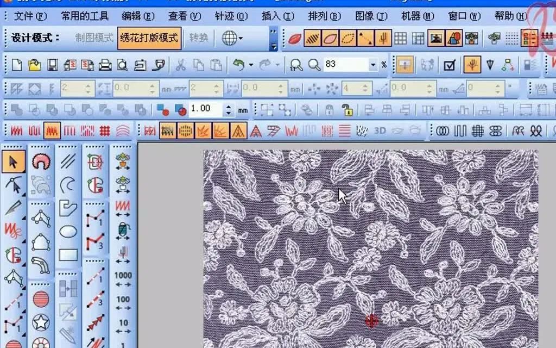Toggle the dotted leaf outline button
Viewport: 556px width, 348px height.
pyautogui.click(x=347, y=38)
